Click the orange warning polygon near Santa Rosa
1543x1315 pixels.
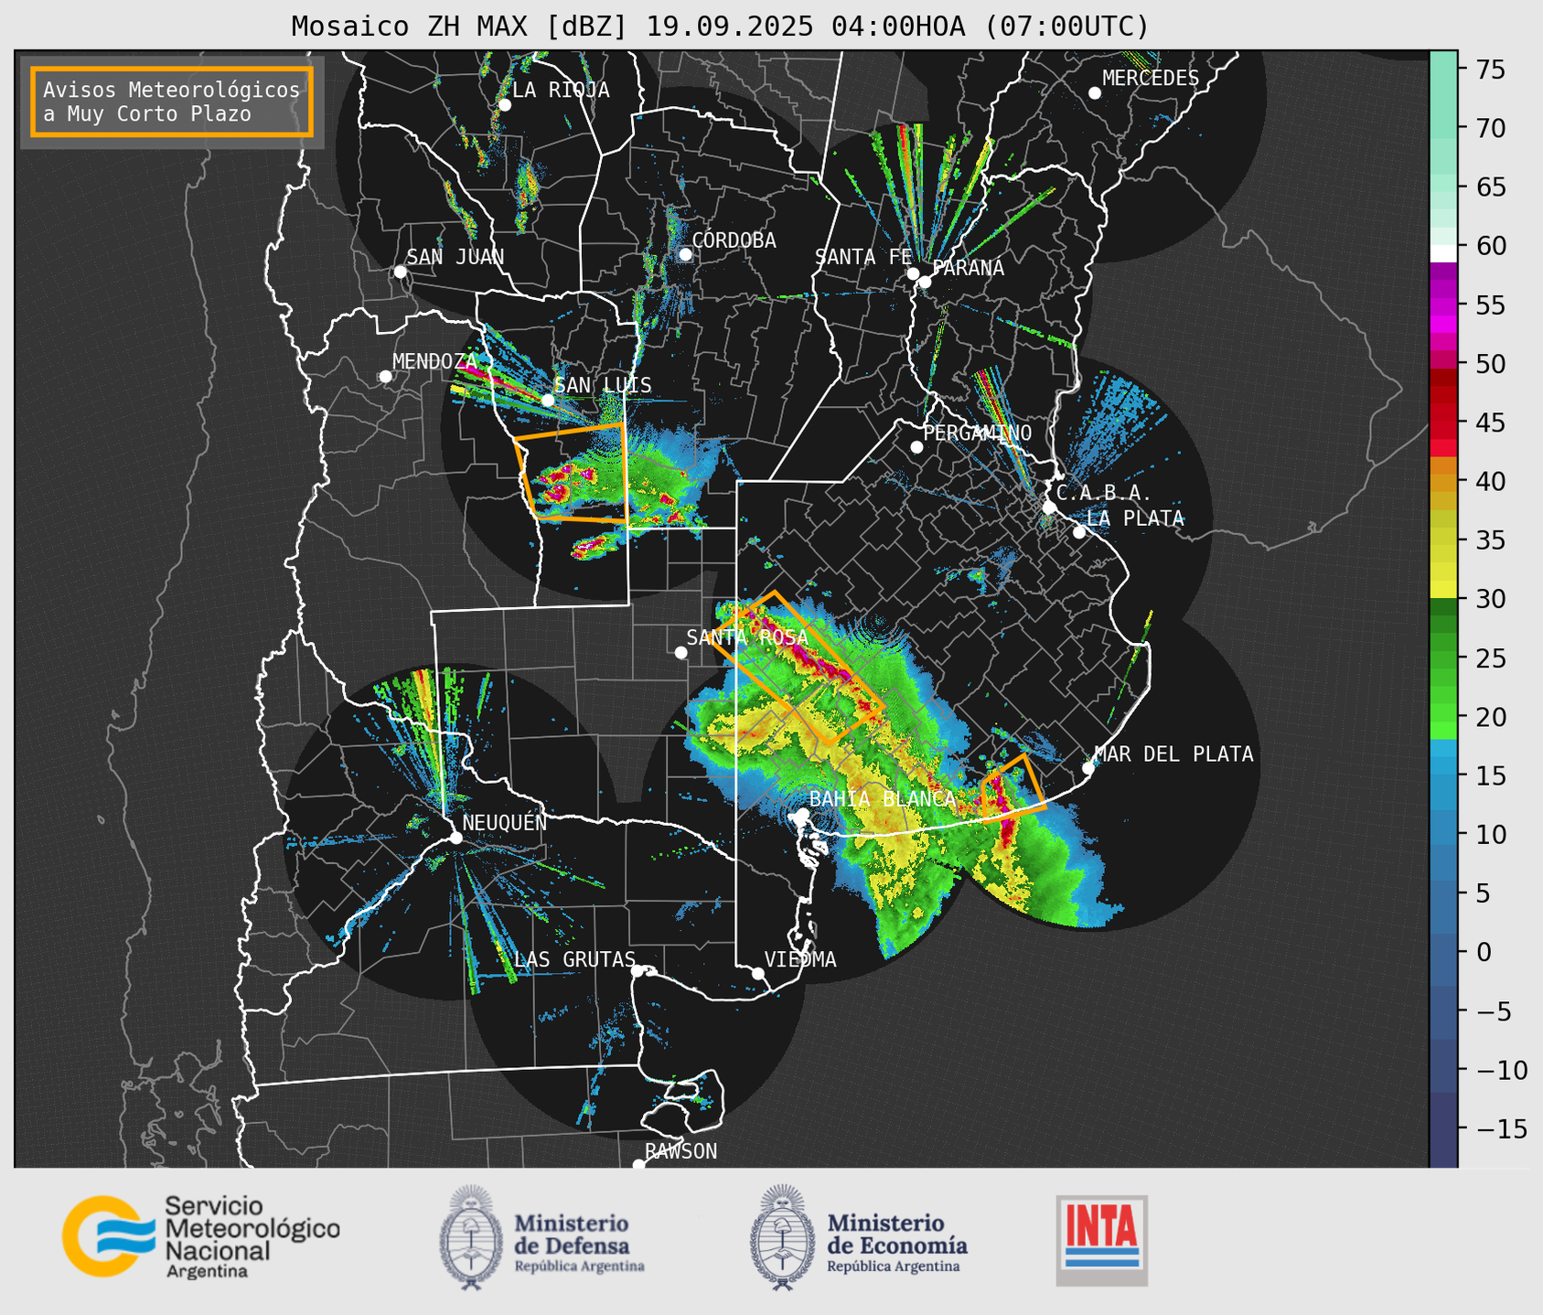pyautogui.click(x=798, y=667)
